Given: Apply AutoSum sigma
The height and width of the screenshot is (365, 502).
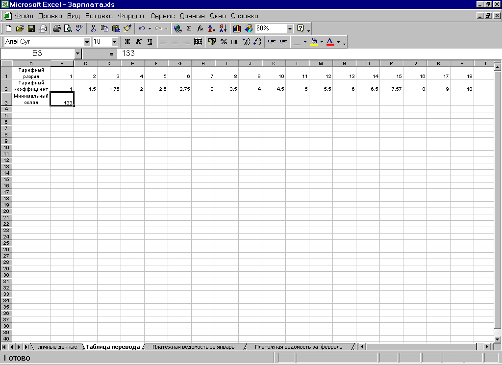Looking at the screenshot, I should (189, 28).
